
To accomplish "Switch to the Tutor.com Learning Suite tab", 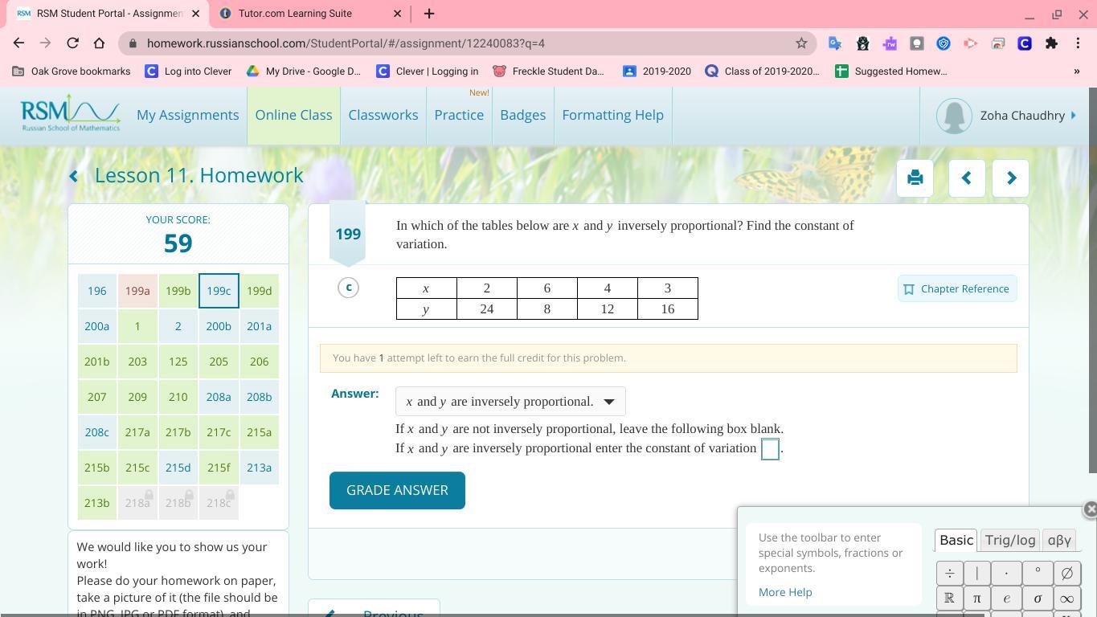I will (310, 14).
